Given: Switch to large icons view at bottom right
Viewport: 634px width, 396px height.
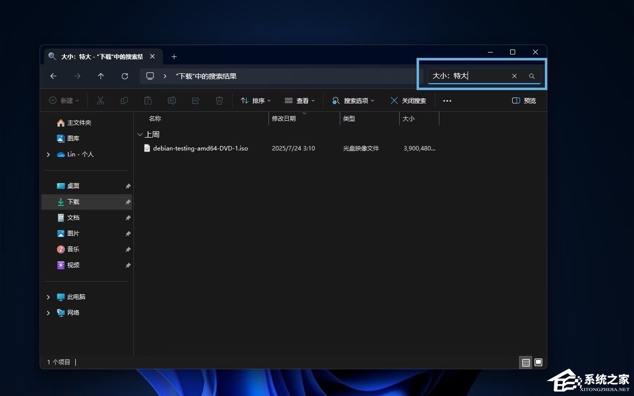Looking at the screenshot, I should (x=538, y=362).
